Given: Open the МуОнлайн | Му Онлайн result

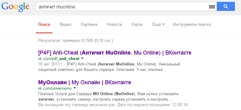Looking at the screenshot, I should point(85,82).
